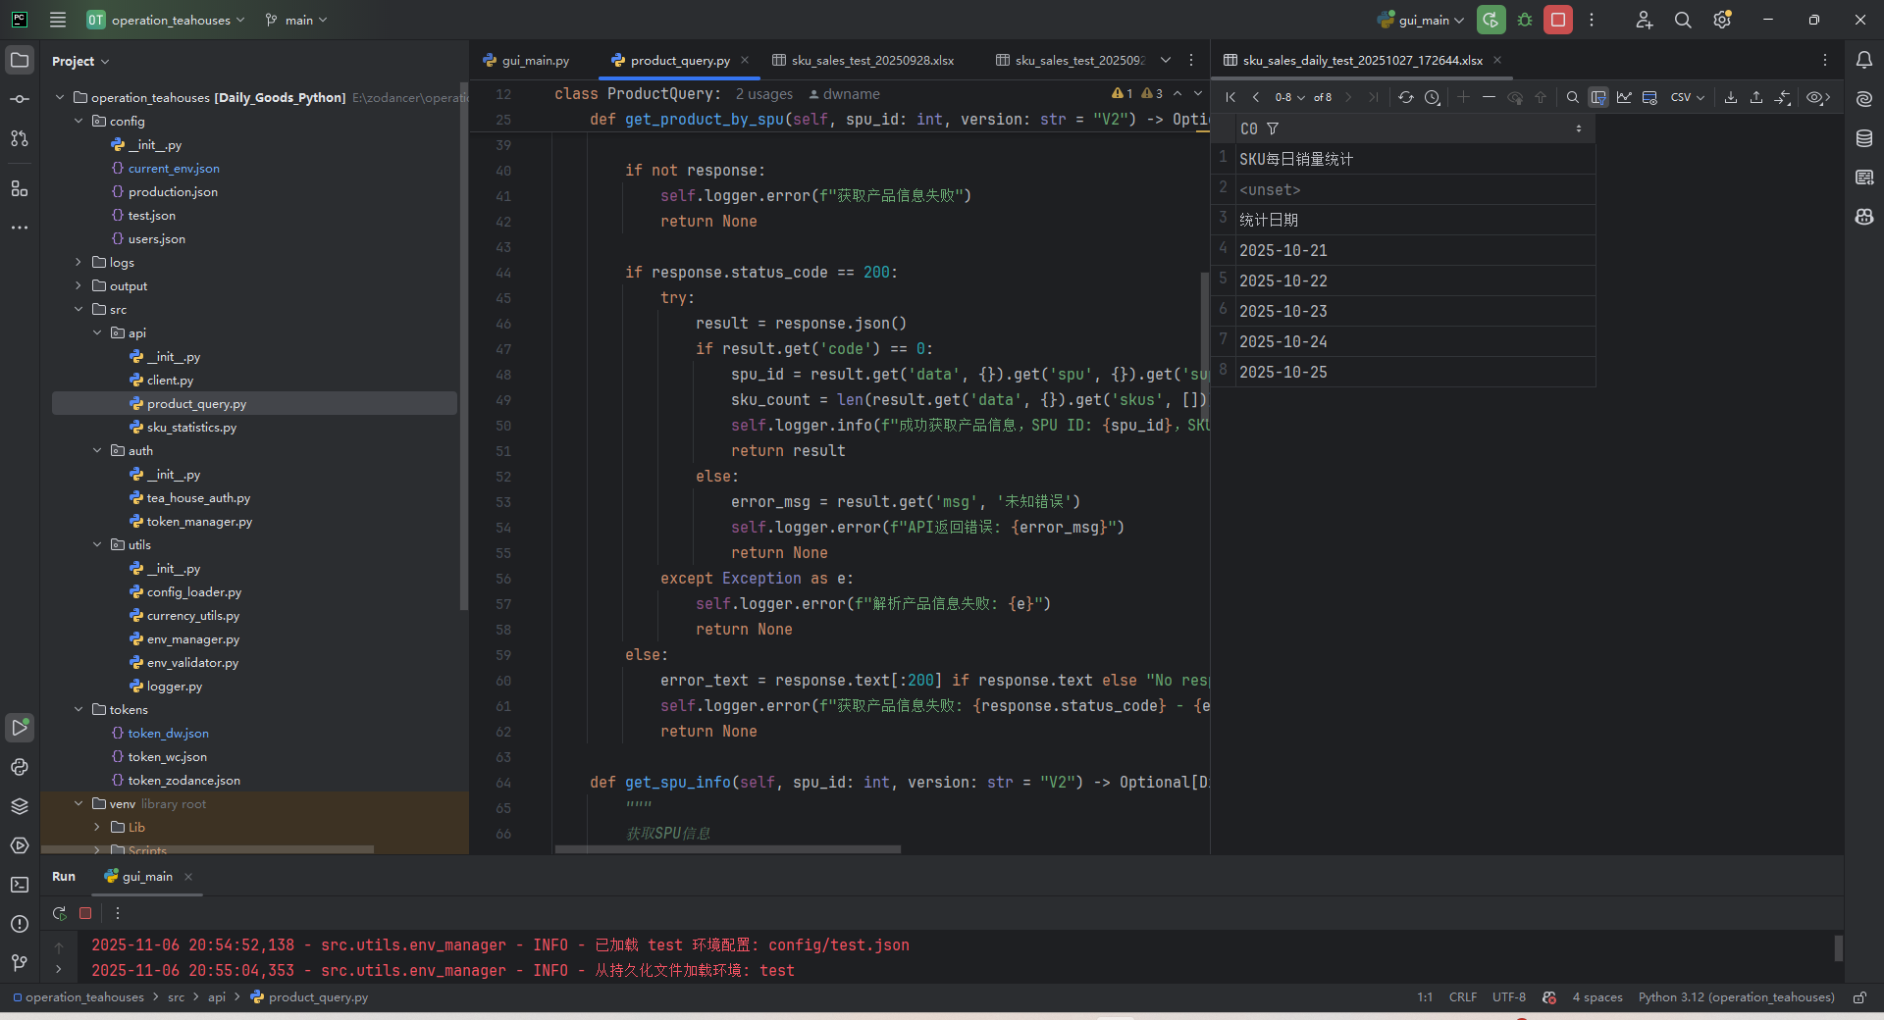Open Search Everywhere magnifier icon
Viewport: 1884px width, 1020px height.
pos(1683,20)
